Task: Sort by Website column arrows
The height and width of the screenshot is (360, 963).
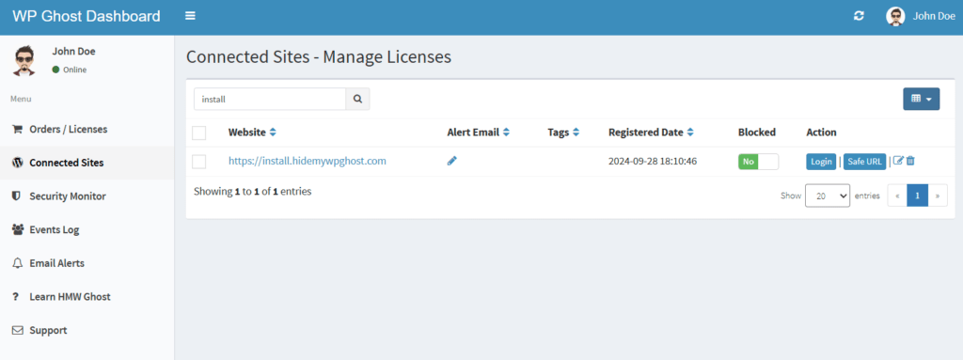Action: [x=273, y=133]
